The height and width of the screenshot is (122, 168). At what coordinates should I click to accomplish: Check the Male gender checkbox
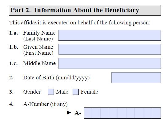point(51,92)
